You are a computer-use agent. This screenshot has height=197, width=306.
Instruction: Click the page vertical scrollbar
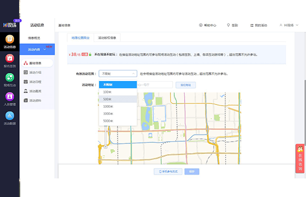305,112
